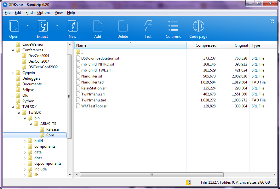The image size is (280, 189).
Task: Open the Find menu
Action: tap(29, 13)
